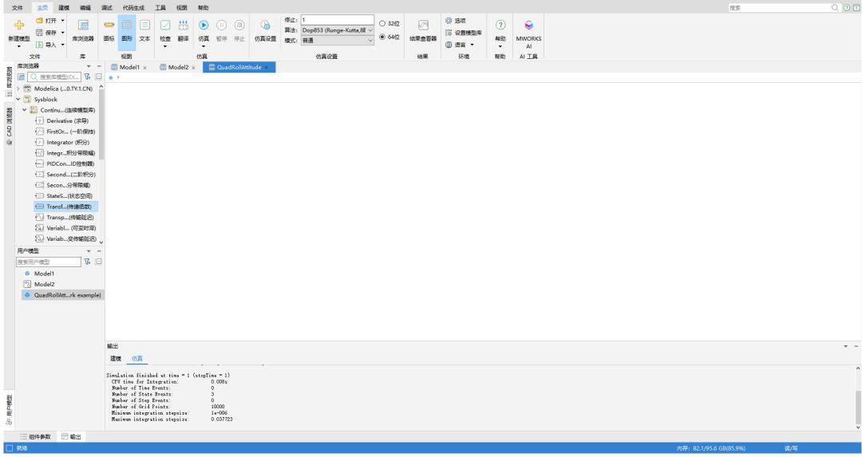Click the 新建模型 (new model) plus icon
Viewport: 862px width, 457px height.
18,26
